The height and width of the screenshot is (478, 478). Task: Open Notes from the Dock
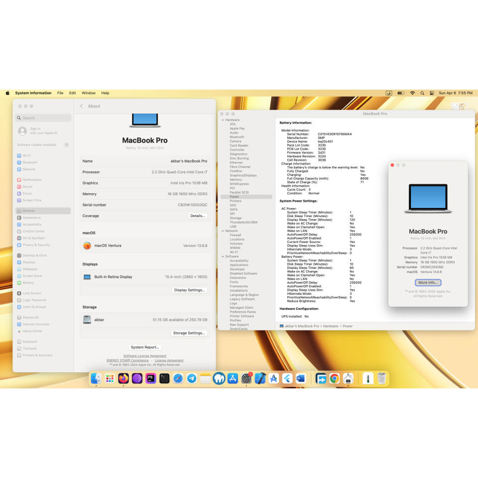(x=206, y=378)
